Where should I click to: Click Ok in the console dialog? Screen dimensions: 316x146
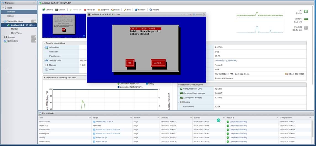(x=130, y=63)
